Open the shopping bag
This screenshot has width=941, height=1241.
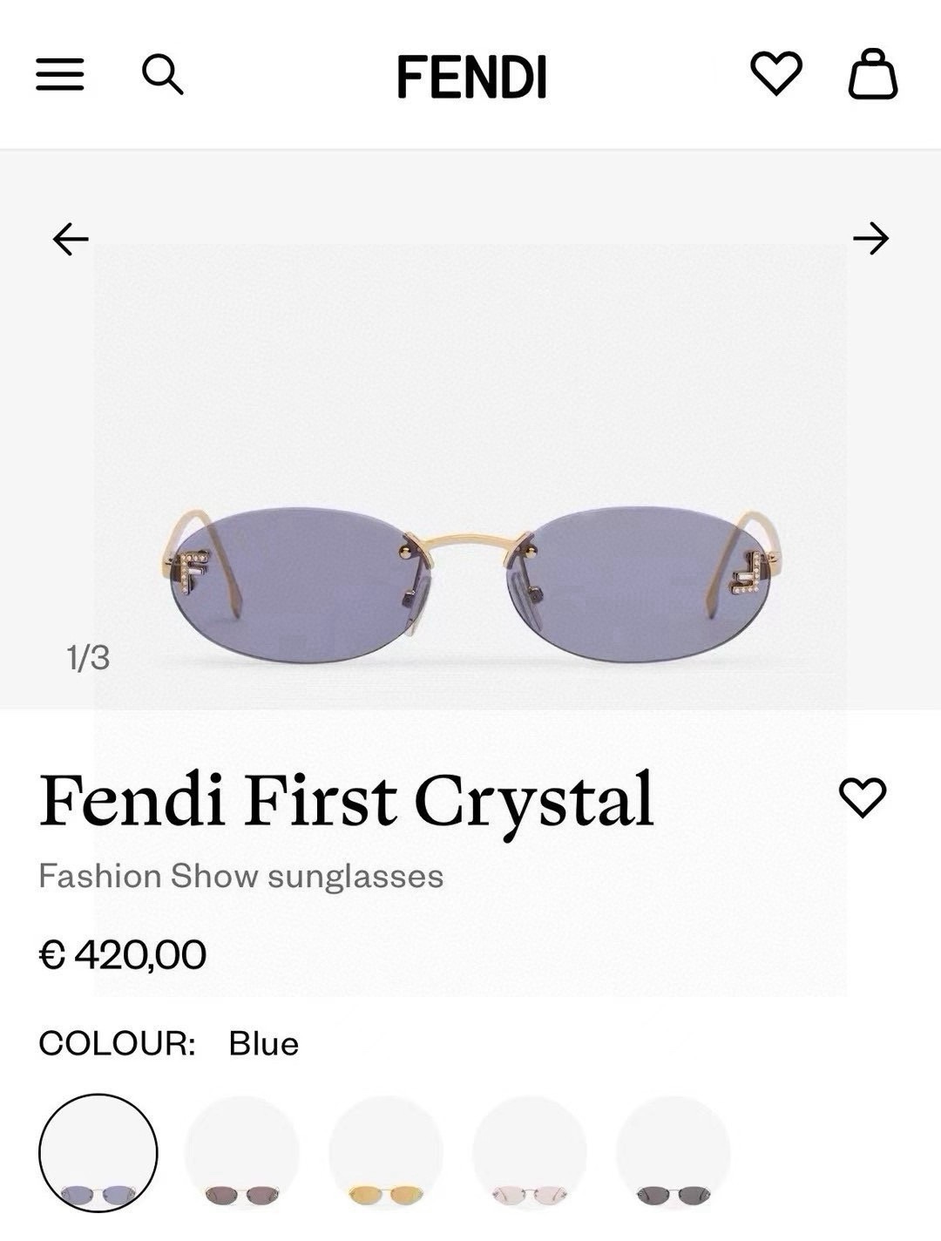click(873, 75)
